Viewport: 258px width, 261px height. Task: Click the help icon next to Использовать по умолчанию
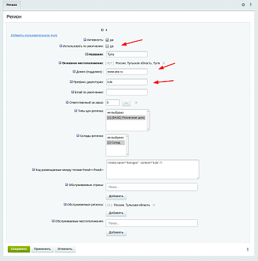coord(61,46)
